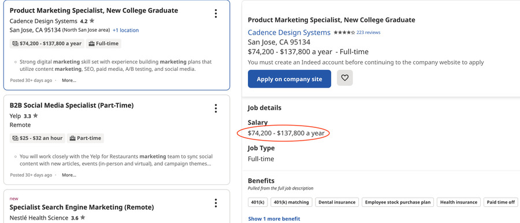The width and height of the screenshot is (520, 223).
Task: Open Cadence Design Systems company link
Action: (x=289, y=32)
